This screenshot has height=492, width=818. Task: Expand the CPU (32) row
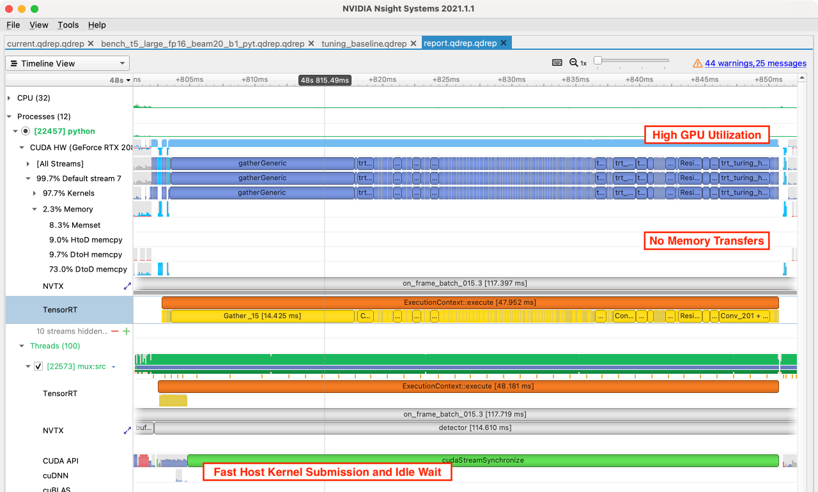(x=9, y=98)
